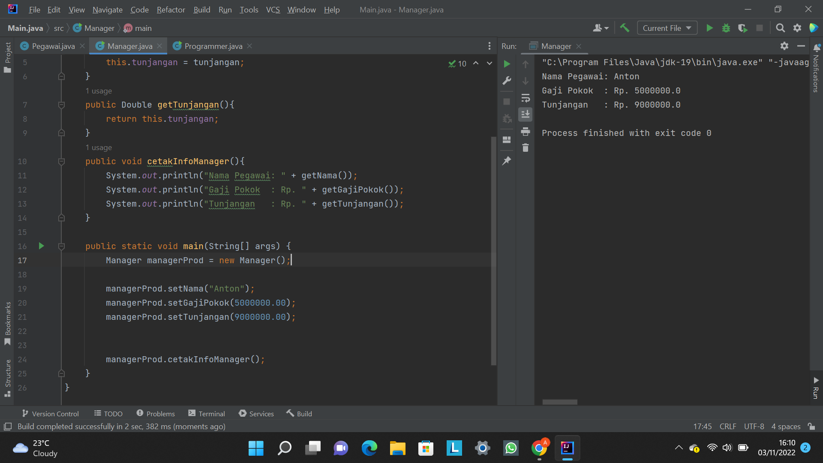Switch to the Pegawai.java tab
The width and height of the screenshot is (823, 463).
(51, 46)
